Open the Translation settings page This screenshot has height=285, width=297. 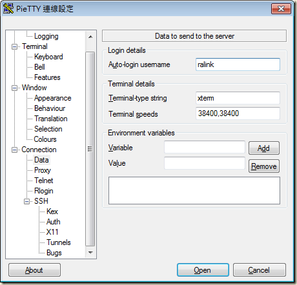click(x=51, y=119)
